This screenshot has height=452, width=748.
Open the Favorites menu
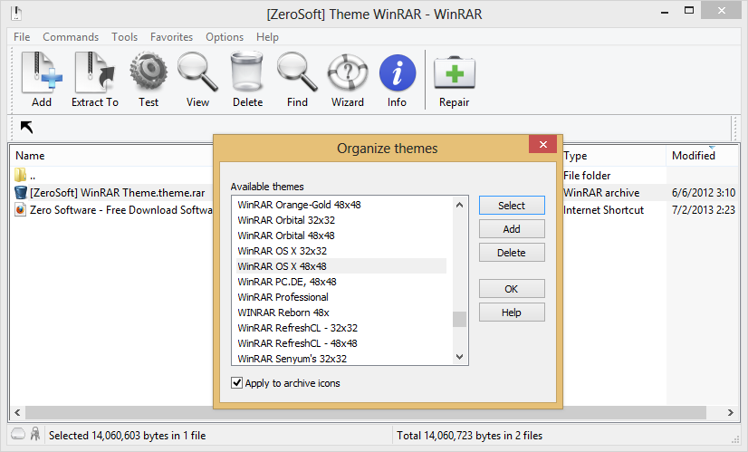coord(172,37)
